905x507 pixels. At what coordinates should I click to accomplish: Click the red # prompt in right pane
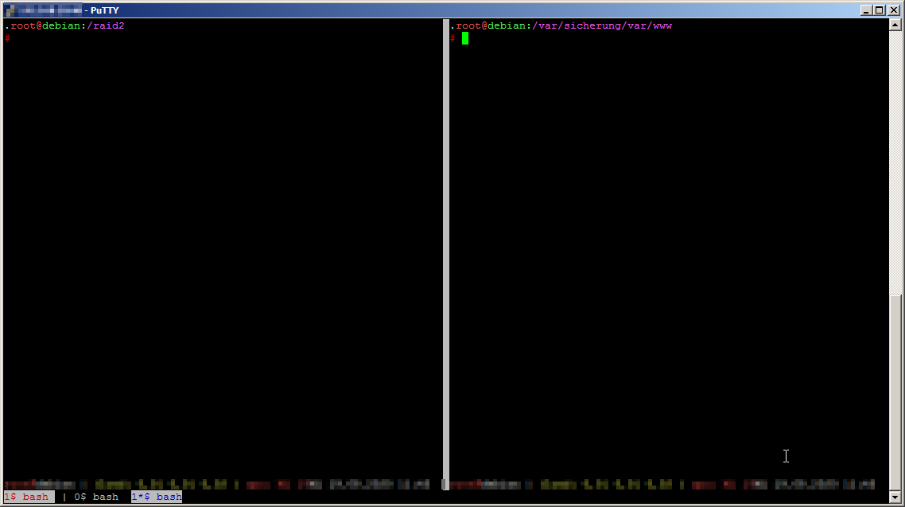pos(452,37)
